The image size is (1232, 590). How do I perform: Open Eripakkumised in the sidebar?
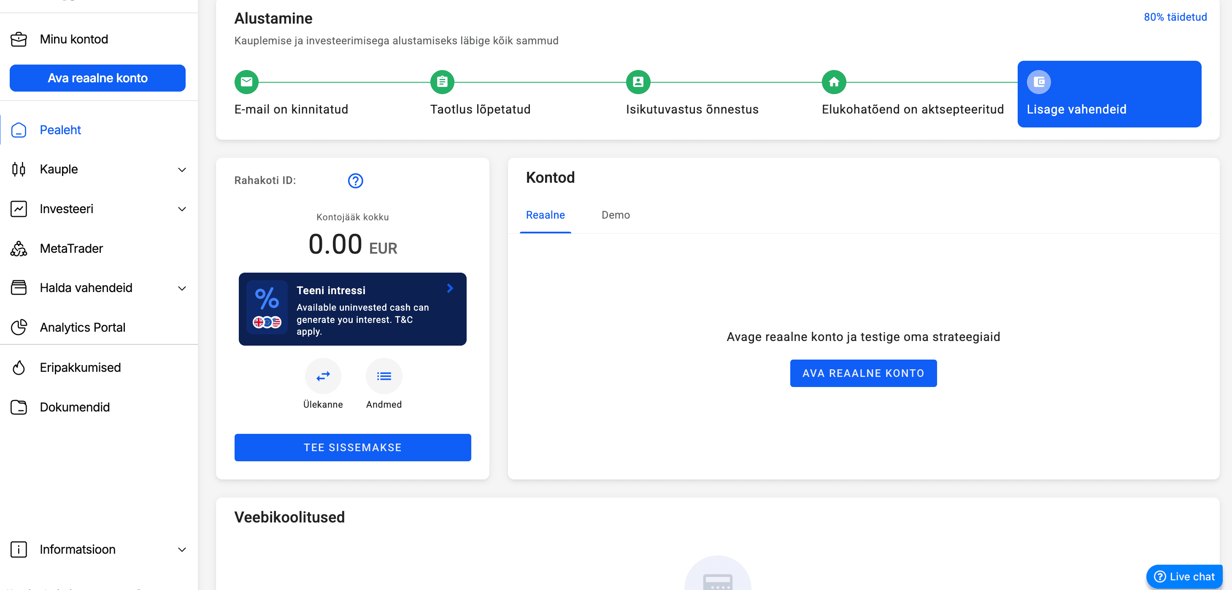tap(99, 368)
